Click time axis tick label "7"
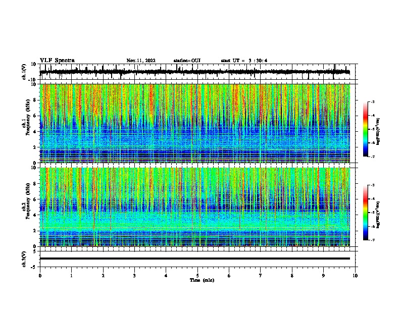 261,276
